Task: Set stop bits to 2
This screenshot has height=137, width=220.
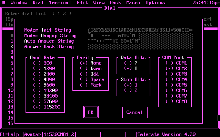Action: click(x=131, y=90)
